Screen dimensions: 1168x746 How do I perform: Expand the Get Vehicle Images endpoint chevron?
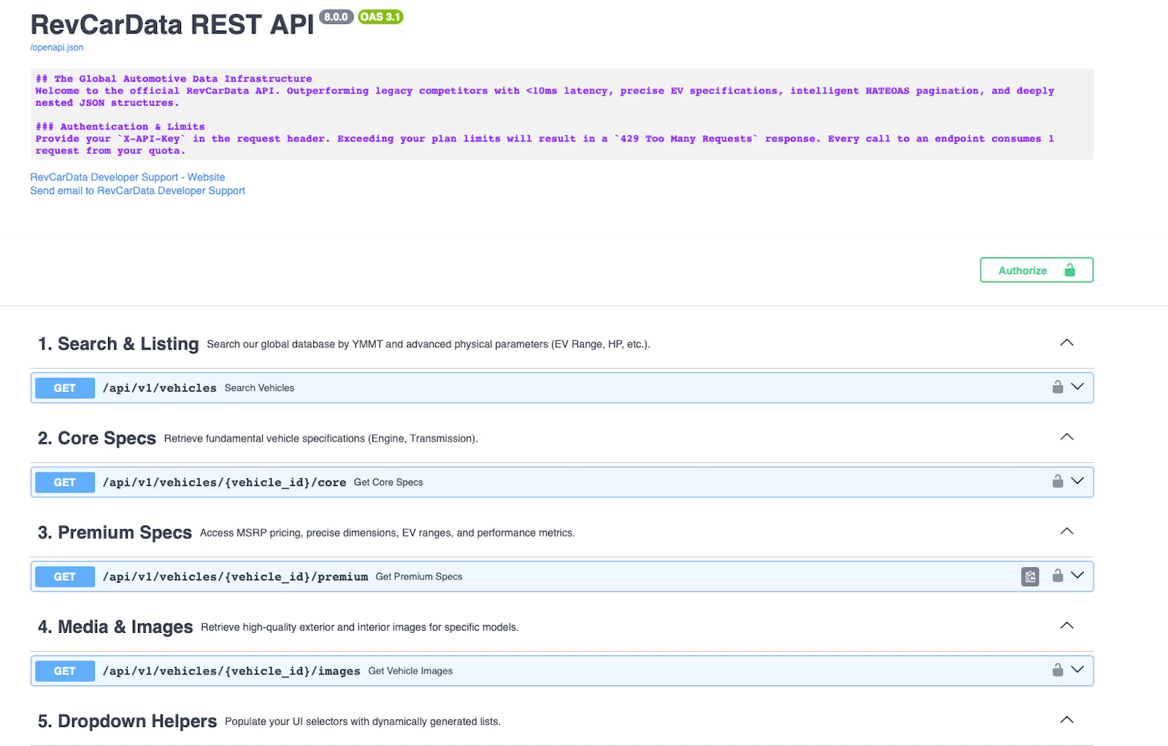coord(1077,669)
